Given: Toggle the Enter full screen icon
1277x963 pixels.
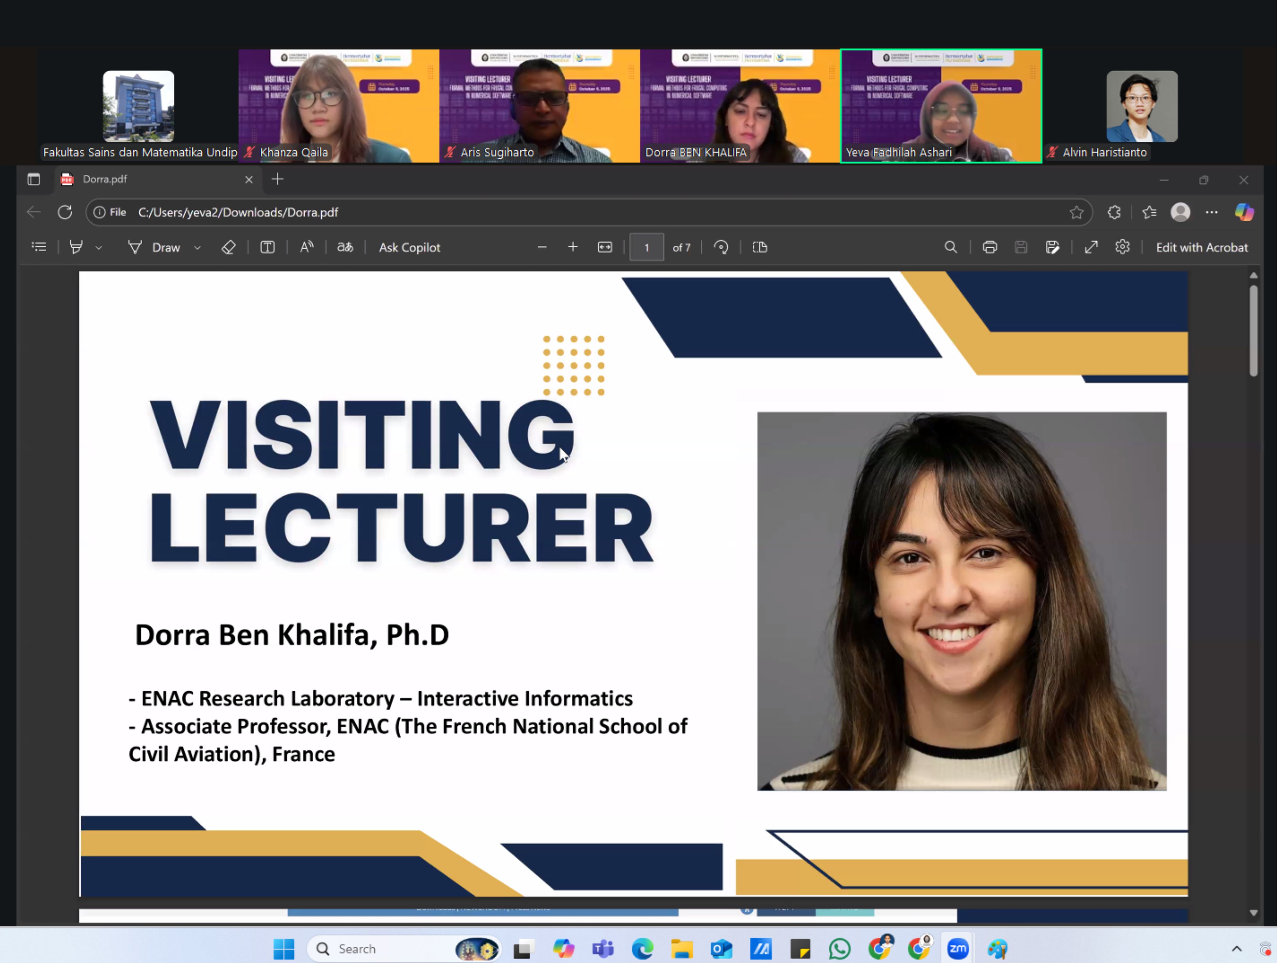Looking at the screenshot, I should pyautogui.click(x=1091, y=247).
